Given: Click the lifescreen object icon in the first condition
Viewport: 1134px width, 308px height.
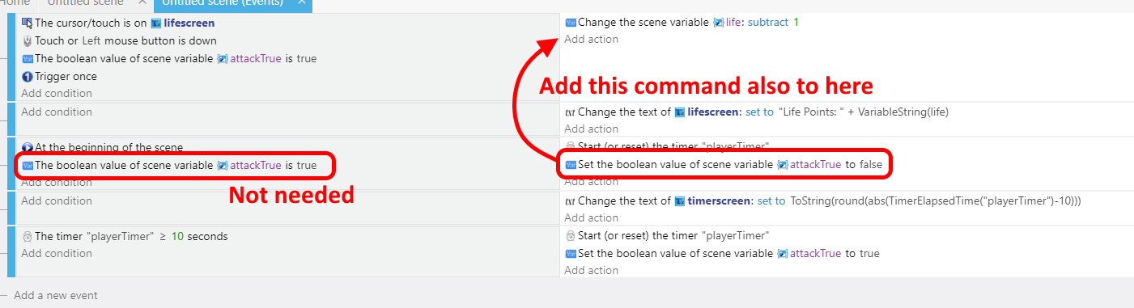Looking at the screenshot, I should (x=156, y=23).
